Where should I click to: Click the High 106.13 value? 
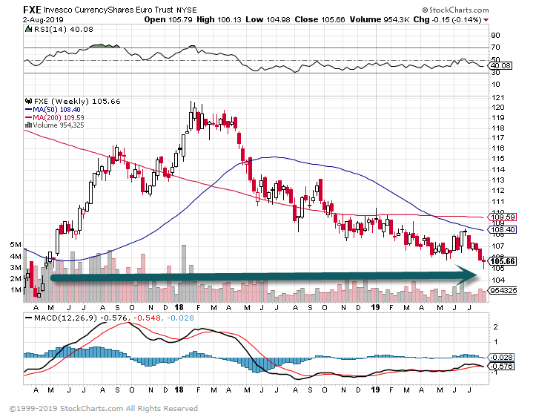point(219,20)
